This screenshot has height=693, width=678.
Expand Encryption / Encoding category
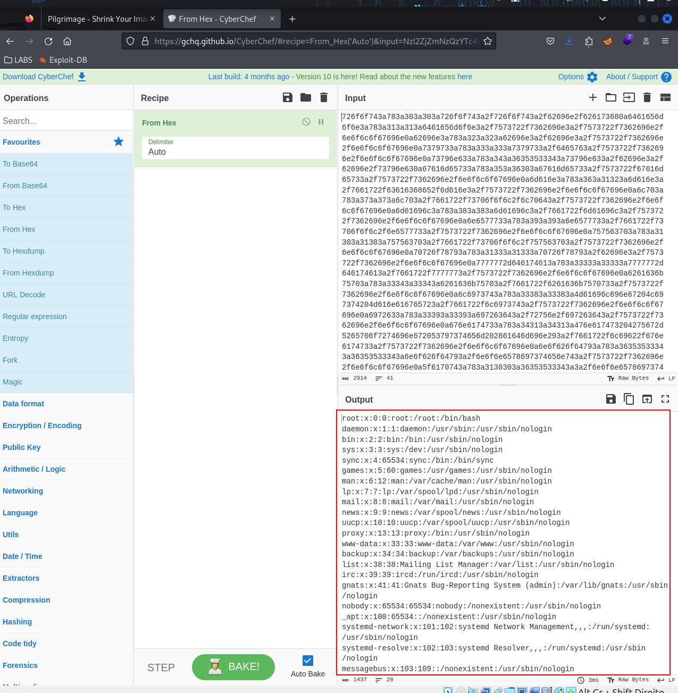pos(66,425)
